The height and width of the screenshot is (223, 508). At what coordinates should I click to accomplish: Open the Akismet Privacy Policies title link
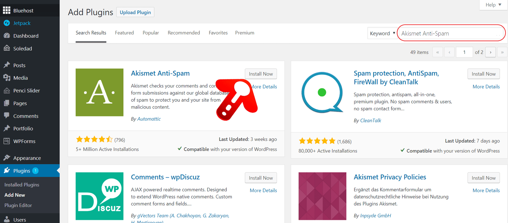(x=390, y=177)
